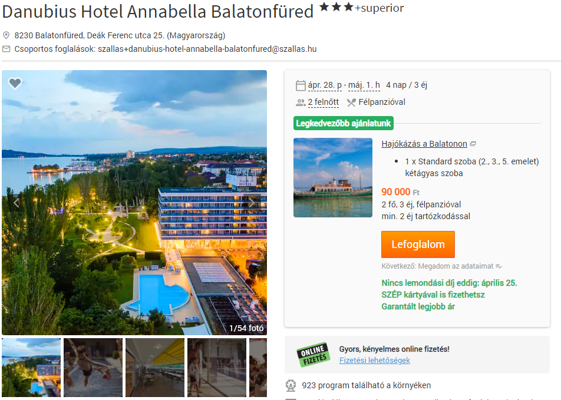Click the ferris wheel programs icon
Screen dimensions: 561x400
coord(291,385)
